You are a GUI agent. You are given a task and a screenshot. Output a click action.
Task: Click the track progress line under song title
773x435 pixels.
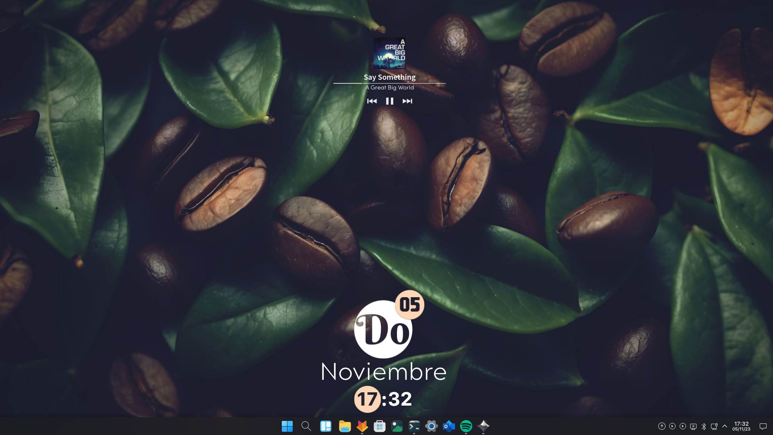coord(389,83)
